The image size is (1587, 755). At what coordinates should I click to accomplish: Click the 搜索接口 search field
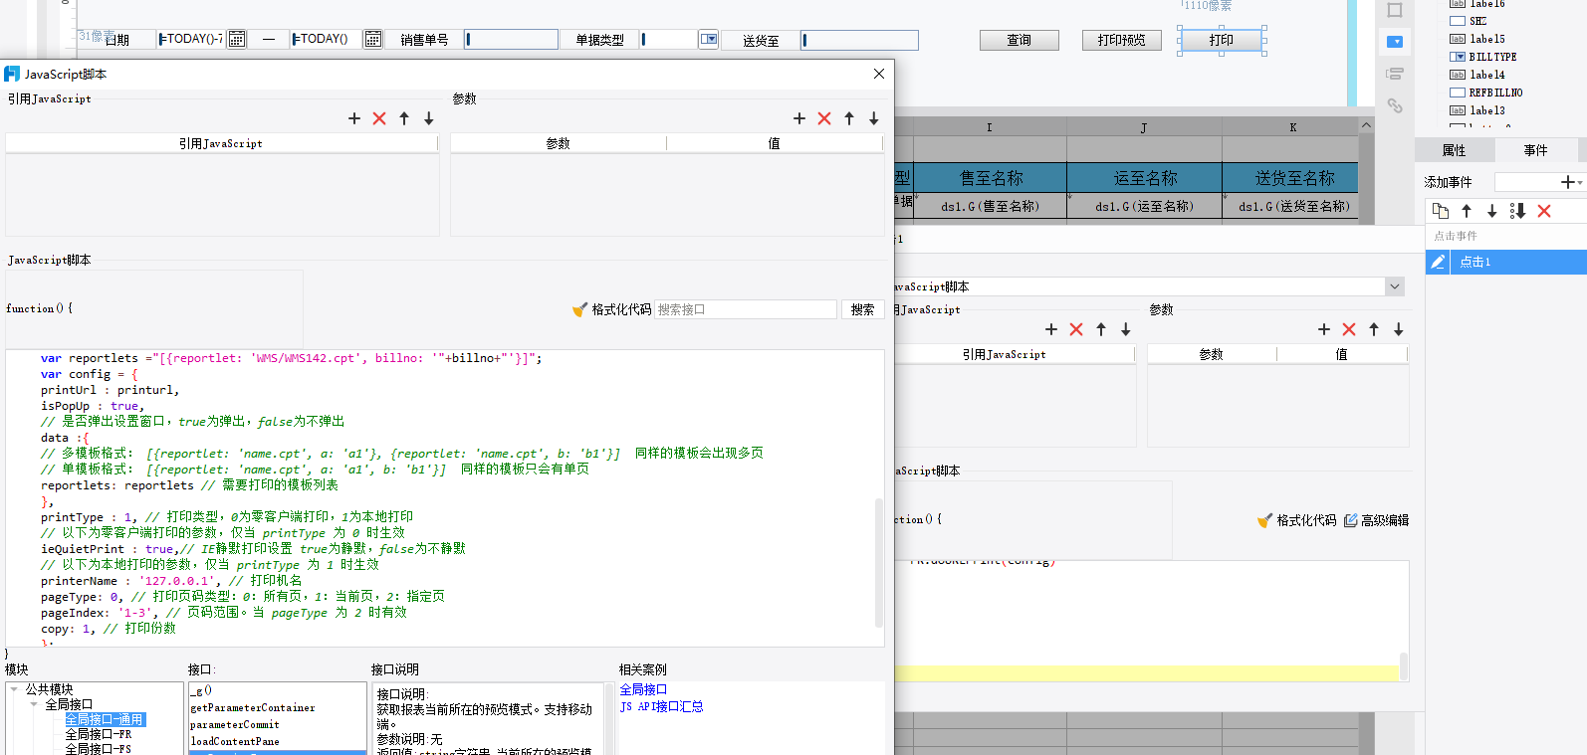coord(746,309)
